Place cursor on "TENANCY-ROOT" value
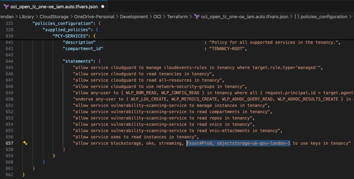 [228, 49]
